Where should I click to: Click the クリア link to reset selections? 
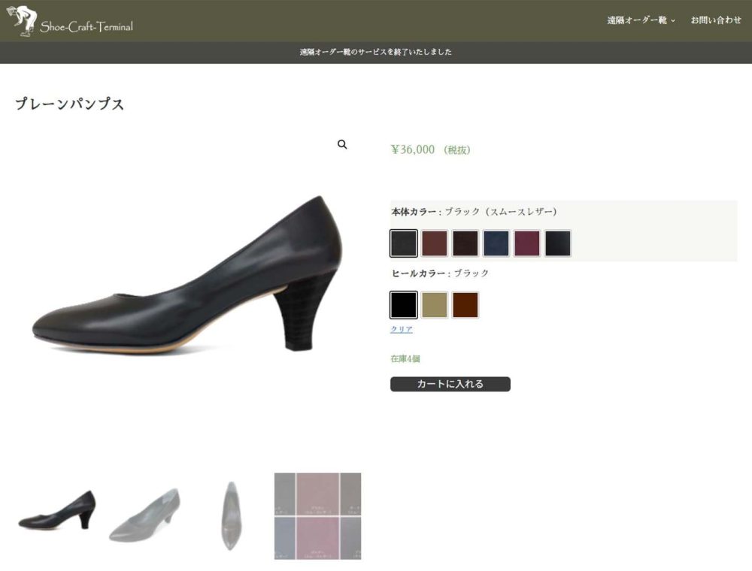point(402,329)
